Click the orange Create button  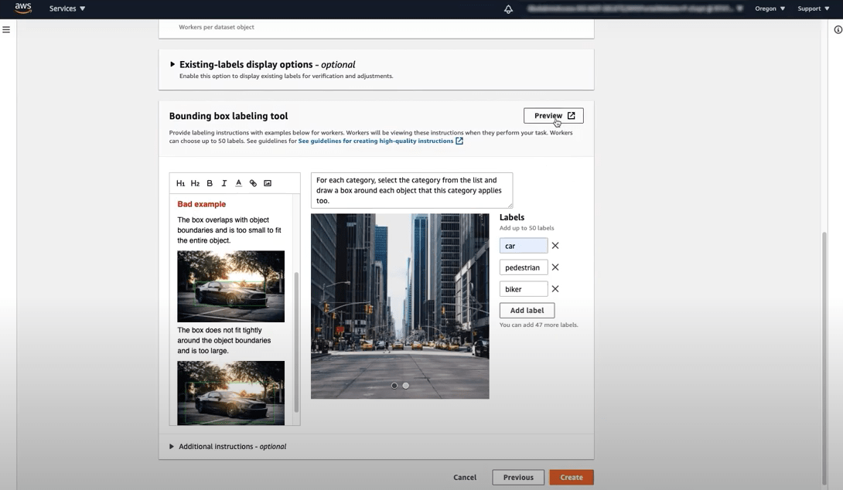tap(572, 477)
